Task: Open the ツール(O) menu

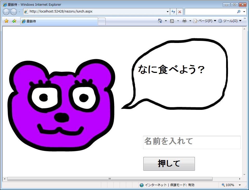Action: 230,21
